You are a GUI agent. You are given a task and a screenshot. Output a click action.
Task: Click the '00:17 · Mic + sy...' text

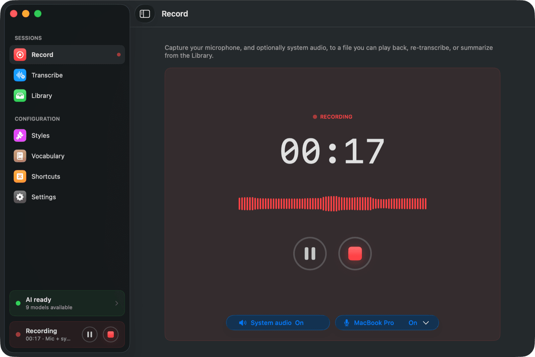pos(48,339)
